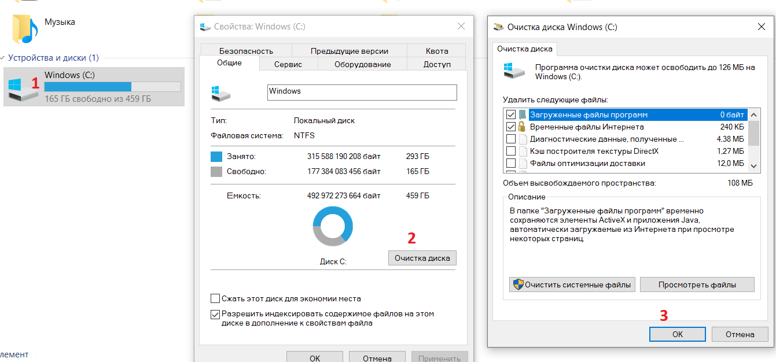776x362 pixels.
Task: Click the down arrow of the cleanup file list scrollbar
Action: [753, 166]
